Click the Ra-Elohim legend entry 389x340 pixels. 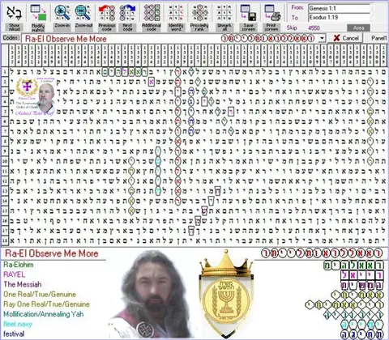pyautogui.click(x=19, y=265)
